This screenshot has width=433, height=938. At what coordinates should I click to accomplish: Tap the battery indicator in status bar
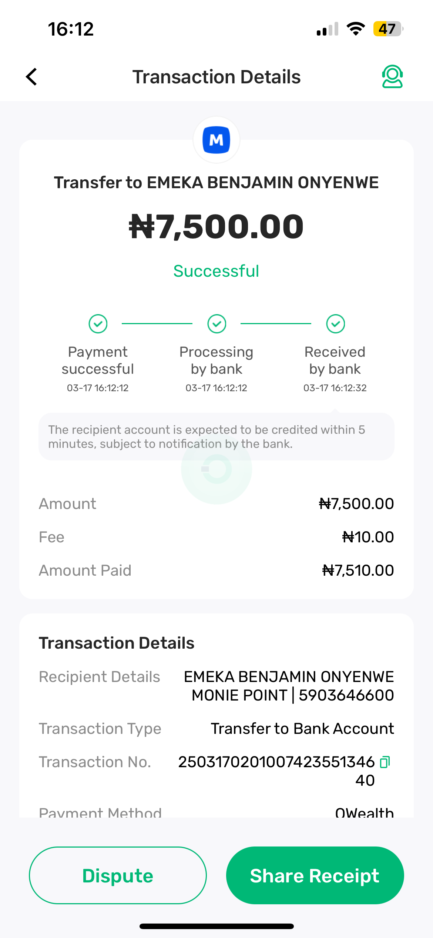pos(387,29)
